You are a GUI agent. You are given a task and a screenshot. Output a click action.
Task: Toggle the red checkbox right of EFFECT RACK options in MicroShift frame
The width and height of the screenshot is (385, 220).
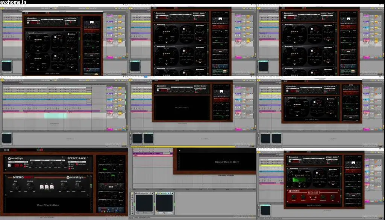pos(77,164)
